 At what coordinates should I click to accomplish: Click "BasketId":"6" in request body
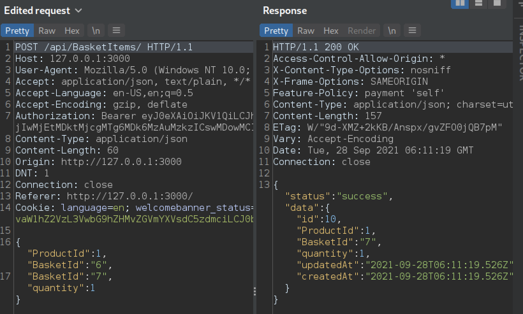pos(70,265)
